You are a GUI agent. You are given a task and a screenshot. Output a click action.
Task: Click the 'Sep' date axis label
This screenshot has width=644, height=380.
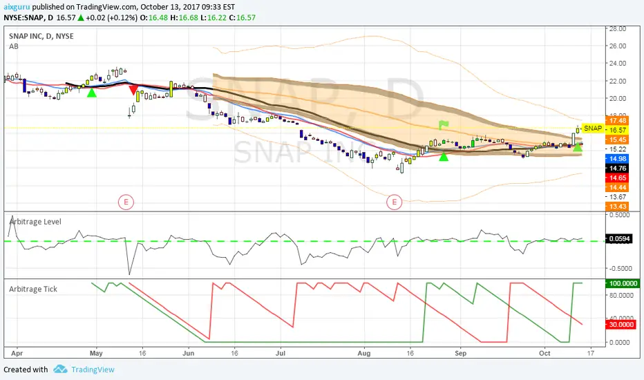point(461,353)
